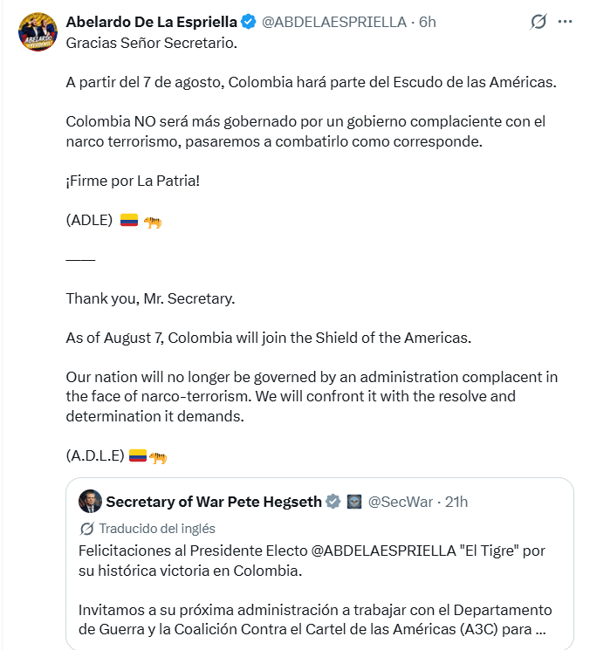Click the Secretary of War Pete Hegseth name
Image resolution: width=590 pixels, height=650 pixels.
pos(214,502)
